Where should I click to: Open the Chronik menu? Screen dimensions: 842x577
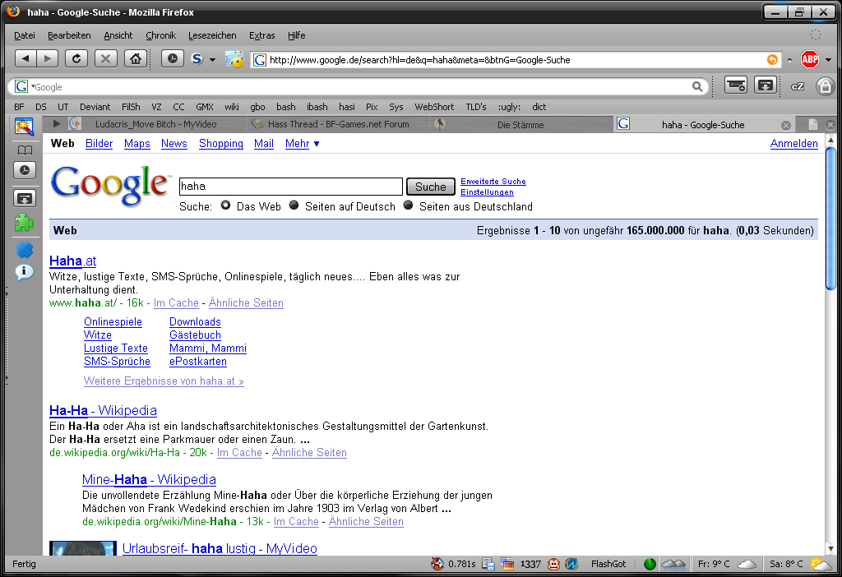[160, 35]
